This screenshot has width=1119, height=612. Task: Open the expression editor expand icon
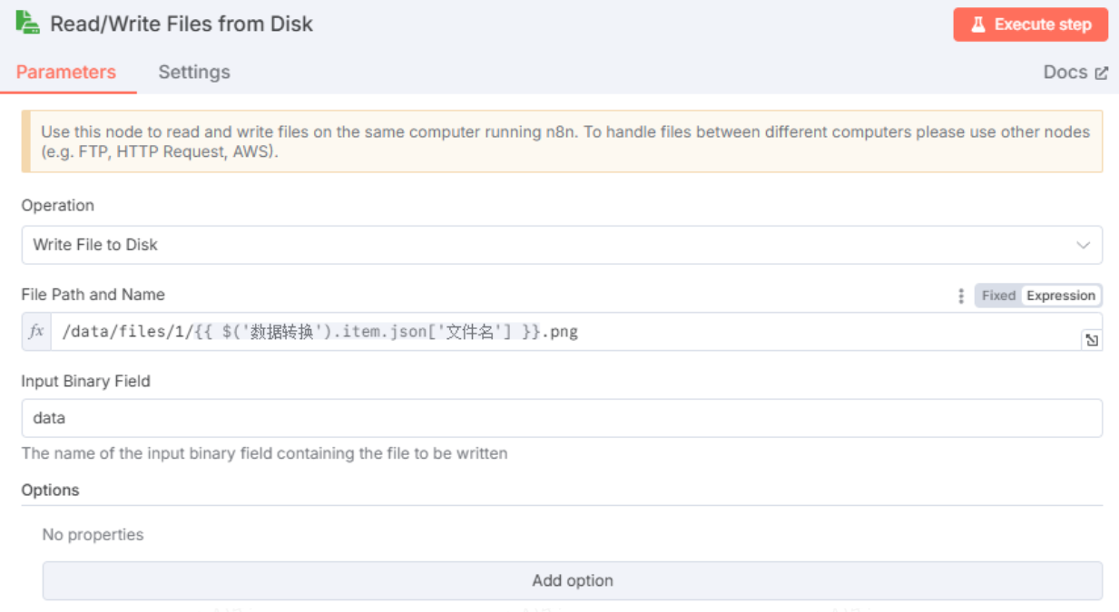tap(1092, 338)
